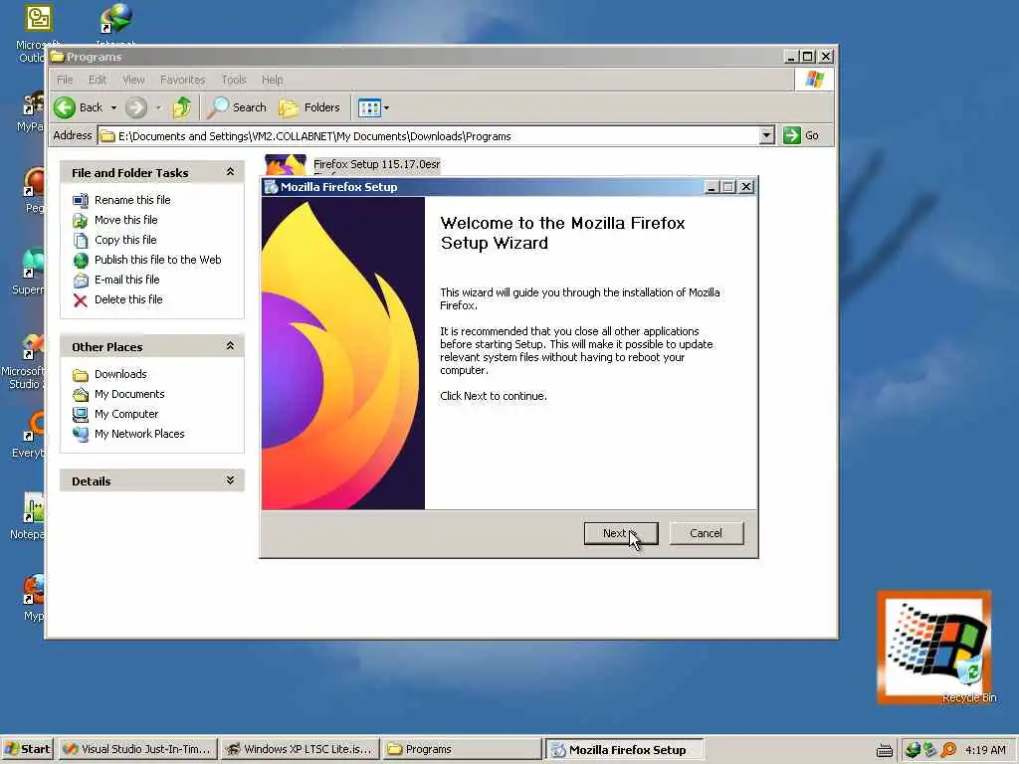The width and height of the screenshot is (1019, 764).
Task: Click into the Address path field
Action: (x=429, y=135)
